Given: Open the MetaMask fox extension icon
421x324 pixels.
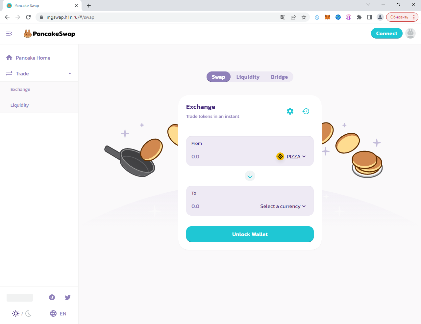Looking at the screenshot, I should pos(328,17).
